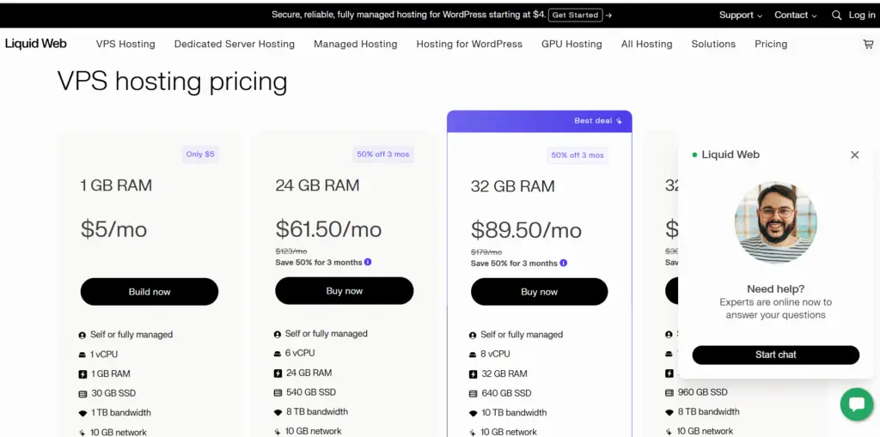Click Buy now for 24 GB RAM plan
The height and width of the screenshot is (437, 880).
pyautogui.click(x=345, y=291)
